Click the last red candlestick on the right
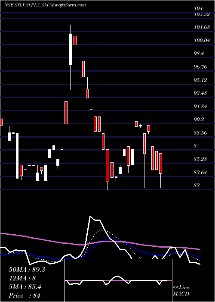 pyautogui.click(x=161, y=164)
